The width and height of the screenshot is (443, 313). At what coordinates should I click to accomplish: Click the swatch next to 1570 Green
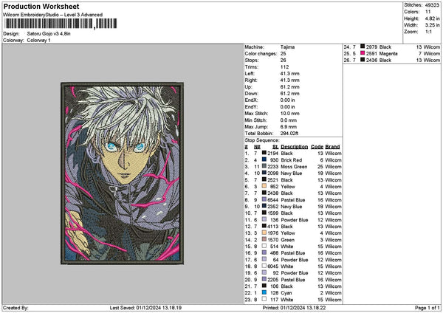tap(264, 240)
